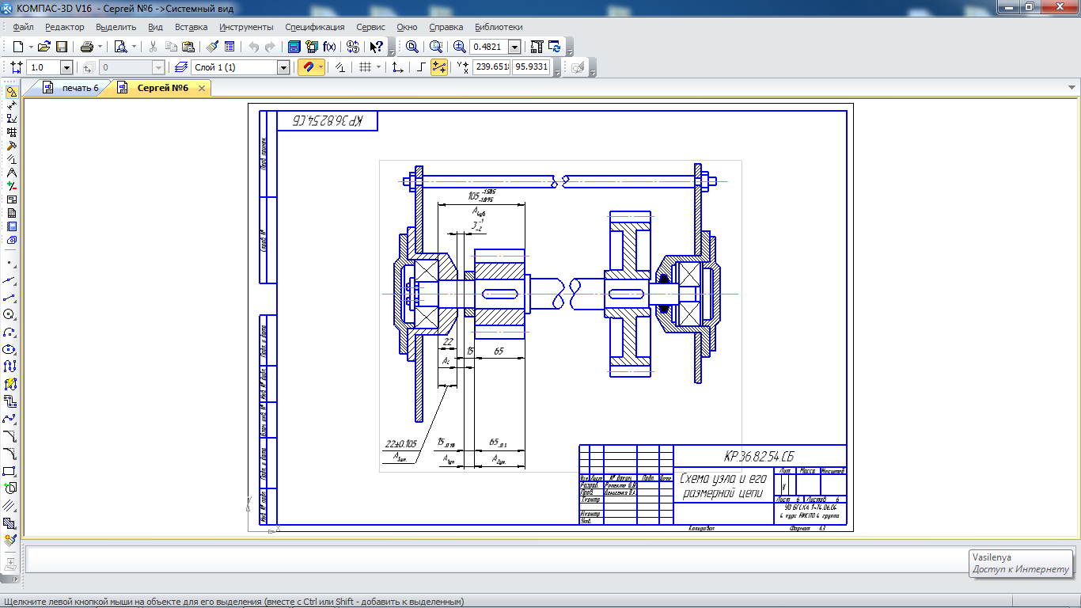Open the Справка menu
The height and width of the screenshot is (608, 1081).
point(446,27)
